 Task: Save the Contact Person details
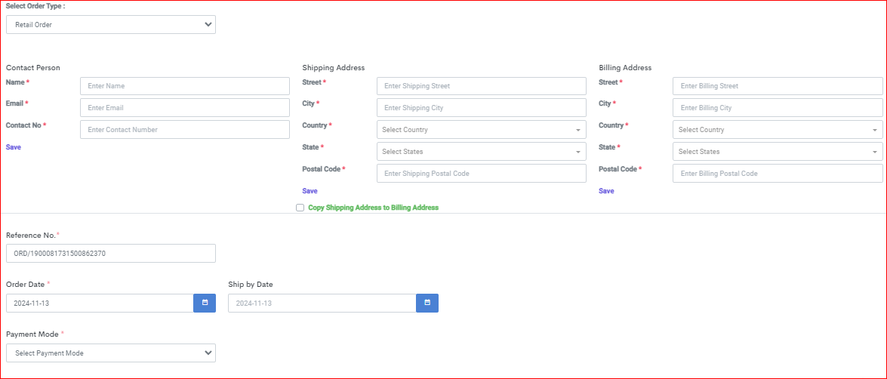tap(14, 147)
